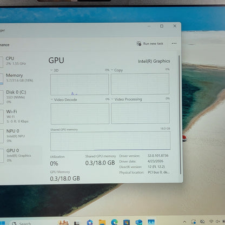Open Microsoft Copilot from the taskbar

[x=90, y=222]
